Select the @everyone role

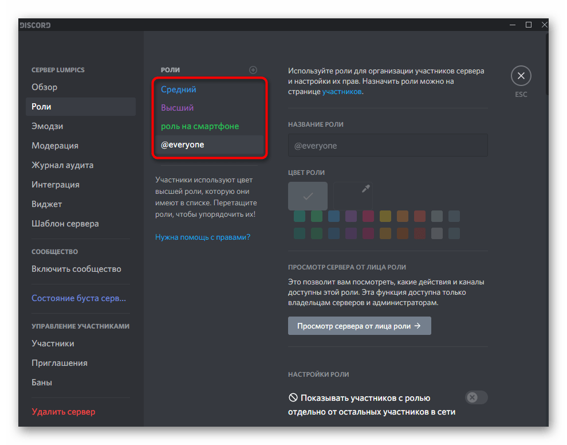pyautogui.click(x=183, y=145)
